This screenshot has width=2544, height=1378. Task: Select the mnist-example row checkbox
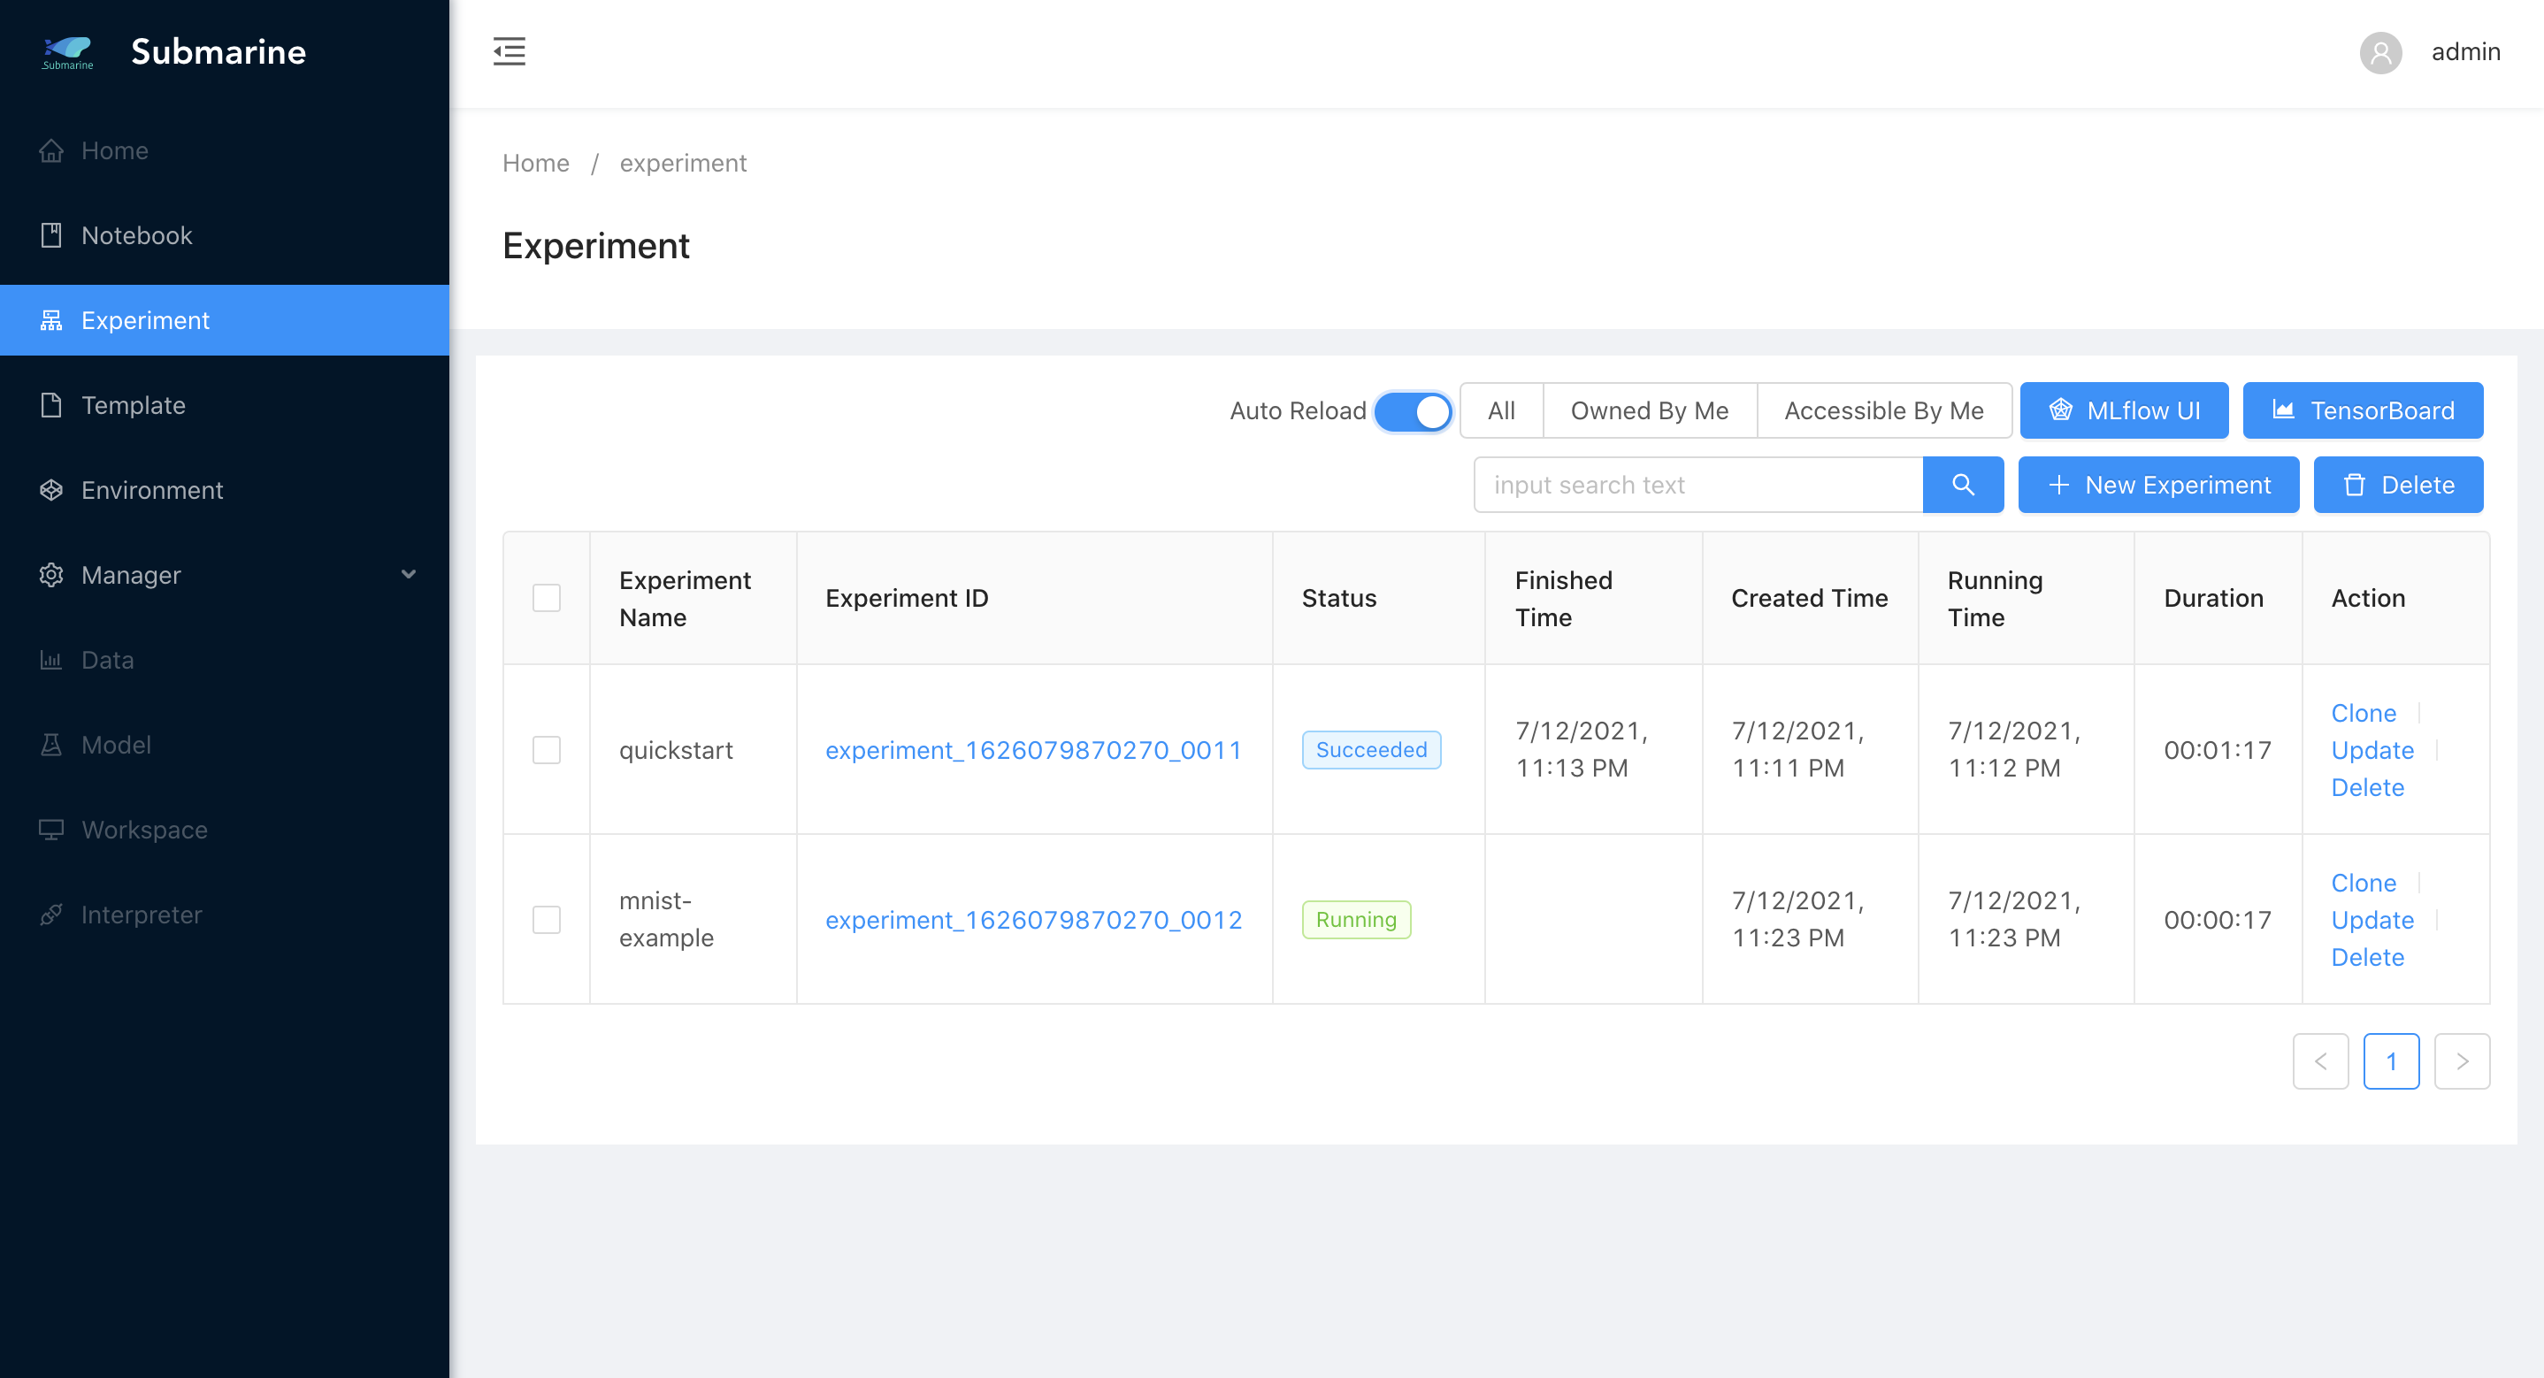[546, 920]
